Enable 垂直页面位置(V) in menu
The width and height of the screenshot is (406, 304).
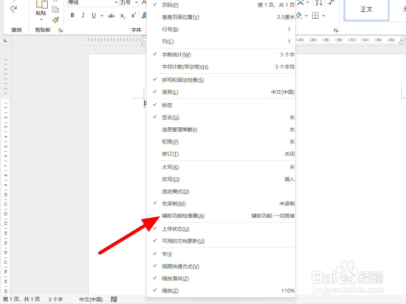(221, 17)
